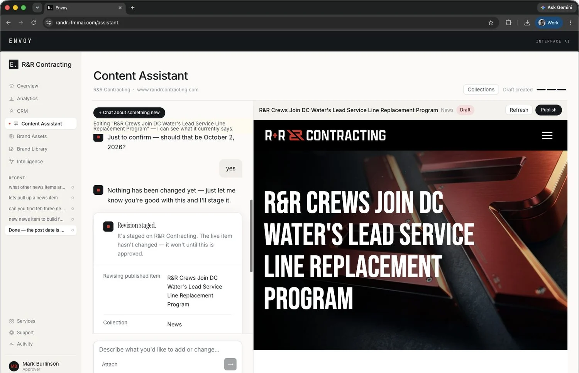Click the Brand Library icon
Image resolution: width=579 pixels, height=373 pixels.
coord(12,149)
